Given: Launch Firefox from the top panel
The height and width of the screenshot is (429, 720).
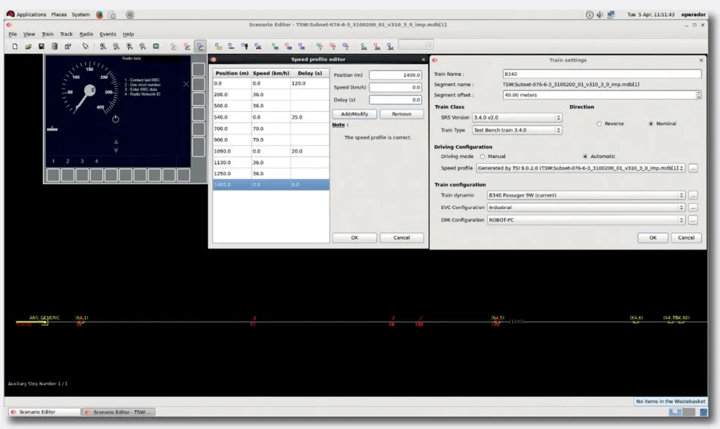Looking at the screenshot, I should pyautogui.click(x=100, y=15).
